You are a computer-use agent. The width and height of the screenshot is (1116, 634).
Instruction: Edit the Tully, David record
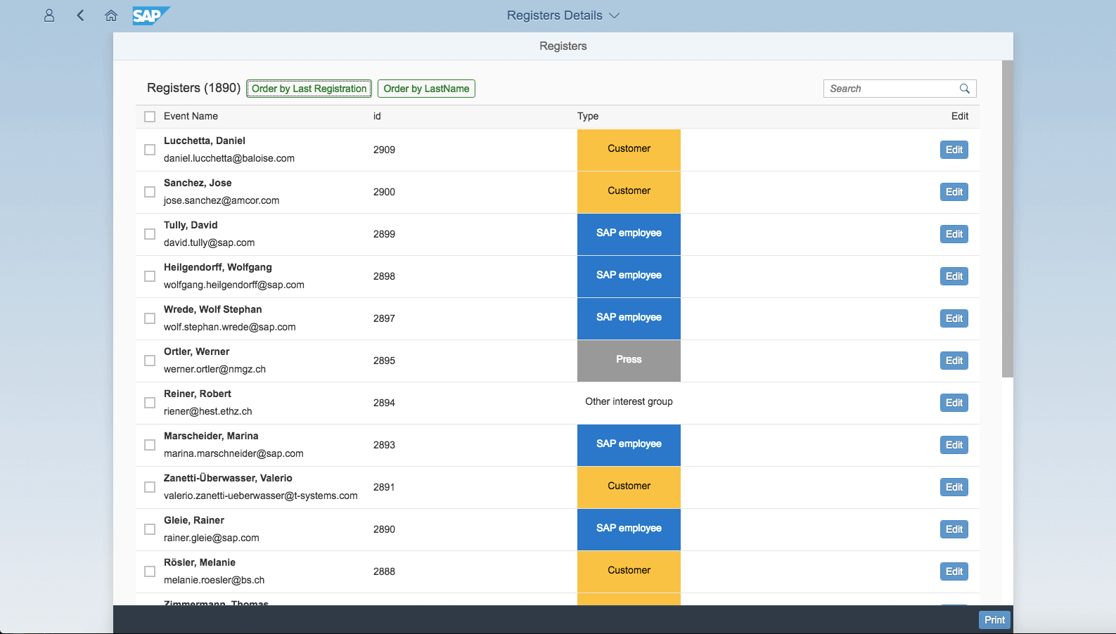(x=954, y=234)
